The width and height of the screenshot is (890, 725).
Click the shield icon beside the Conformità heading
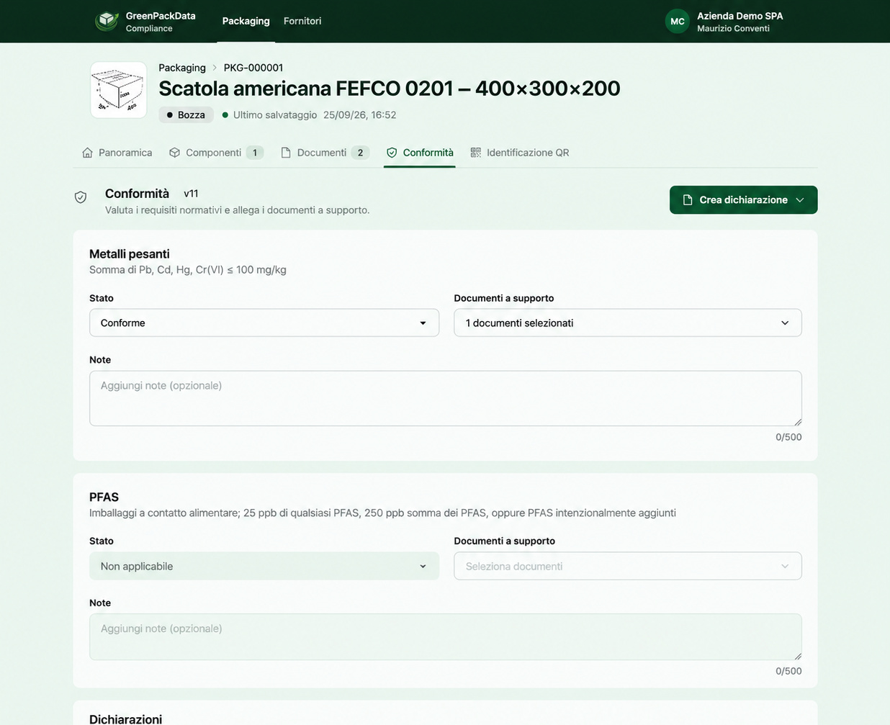click(x=81, y=197)
